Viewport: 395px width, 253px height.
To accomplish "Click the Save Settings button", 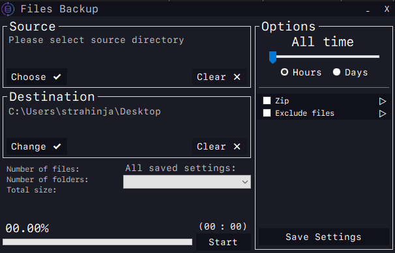I will click(x=324, y=237).
